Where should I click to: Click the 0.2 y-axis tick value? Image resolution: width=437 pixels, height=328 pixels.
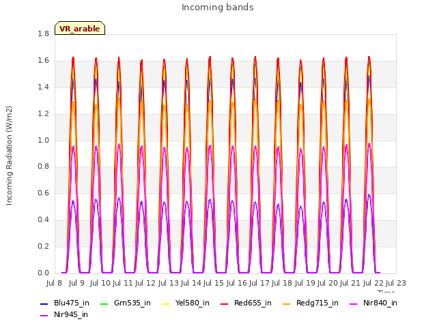(43, 246)
